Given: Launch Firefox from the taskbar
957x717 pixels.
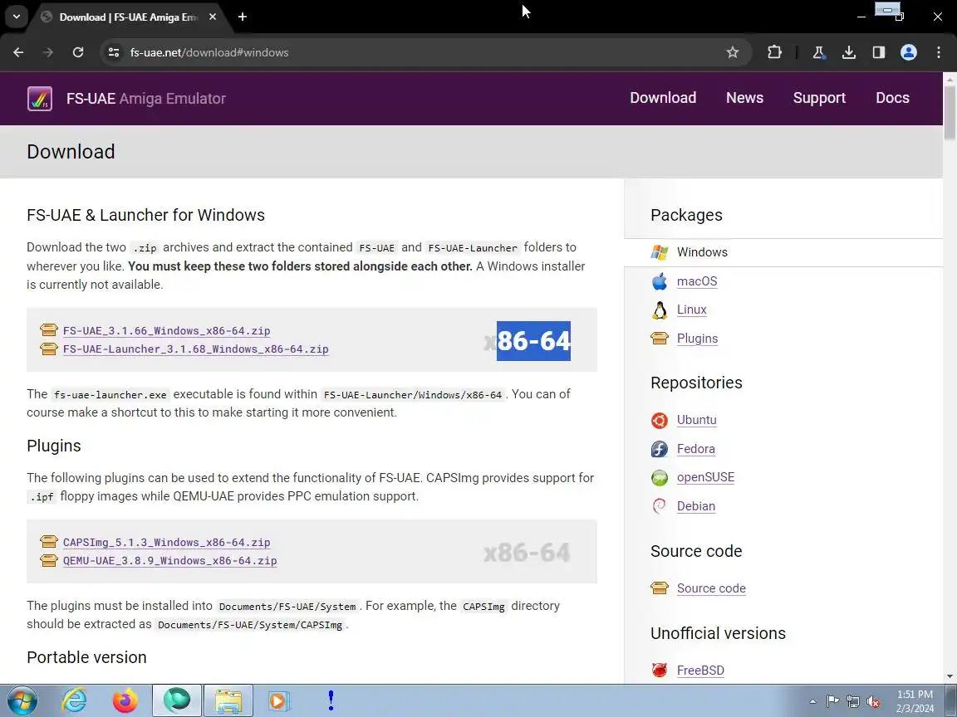Looking at the screenshot, I should click(x=125, y=700).
